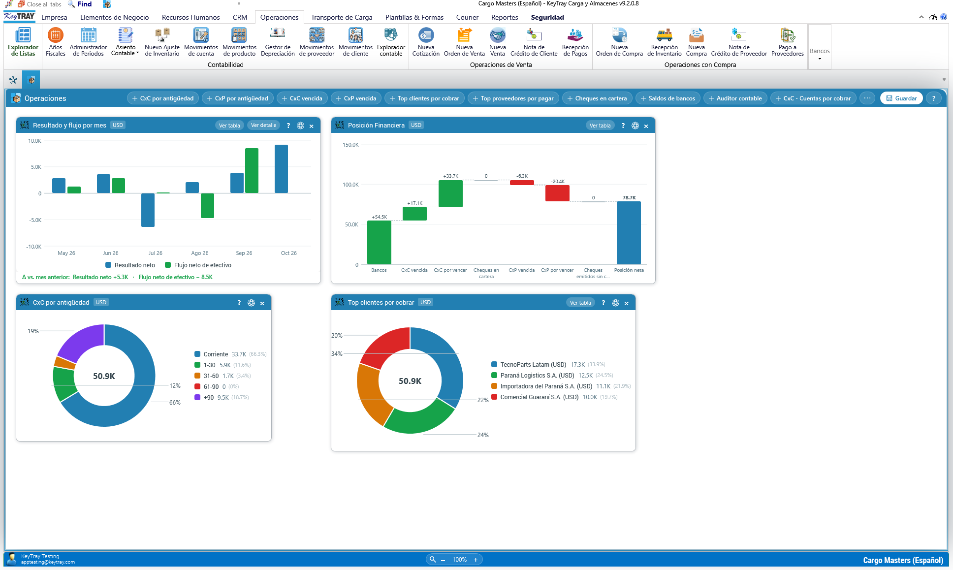Add CxP por antigüedad widget
This screenshot has width=953, height=570.
pyautogui.click(x=237, y=98)
